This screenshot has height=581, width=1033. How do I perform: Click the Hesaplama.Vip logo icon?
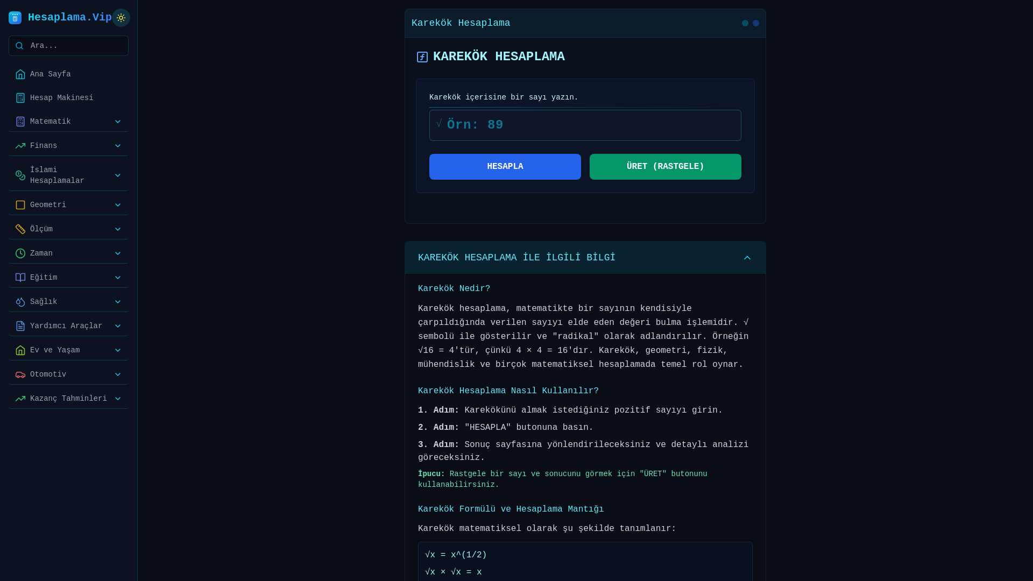coord(15,18)
